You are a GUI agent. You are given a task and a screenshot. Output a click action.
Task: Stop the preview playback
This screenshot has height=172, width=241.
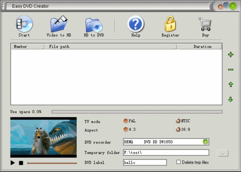pos(21,163)
